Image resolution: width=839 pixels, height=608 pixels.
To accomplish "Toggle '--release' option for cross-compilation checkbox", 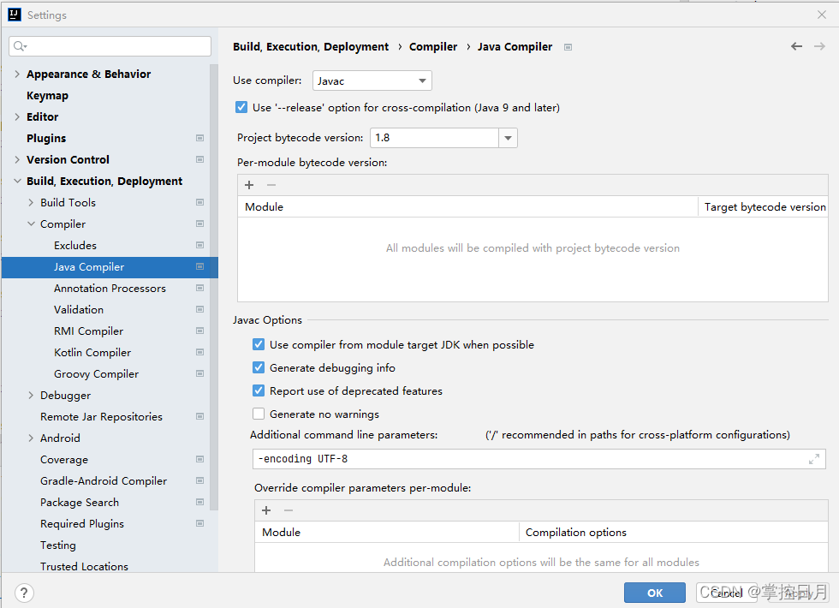I will [241, 107].
